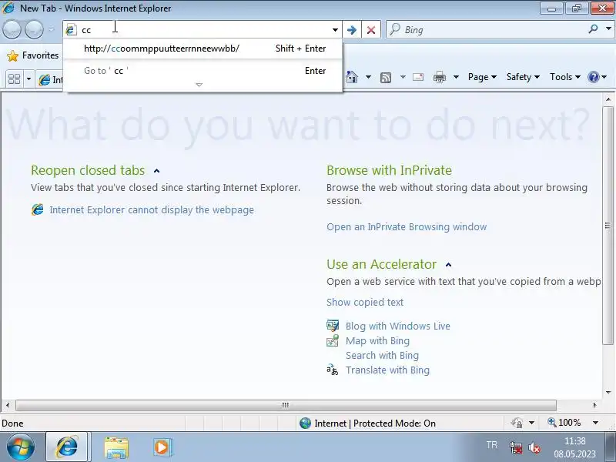Open Windows Explorer folder taskbar icon
Viewport: 616px width, 462px height.
click(116, 447)
